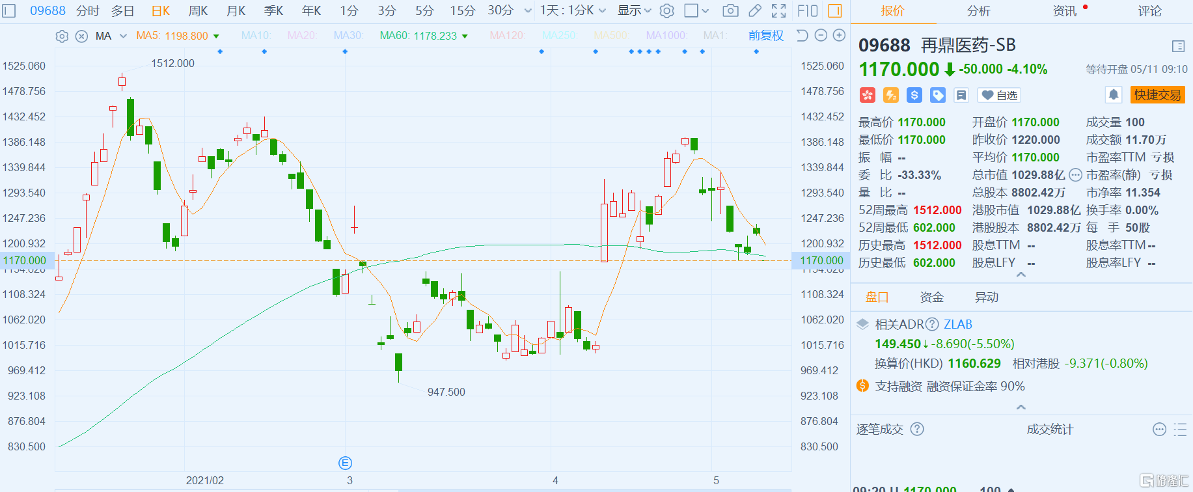Open the ZLAB related ADR link
1193x492 pixels.
958,324
